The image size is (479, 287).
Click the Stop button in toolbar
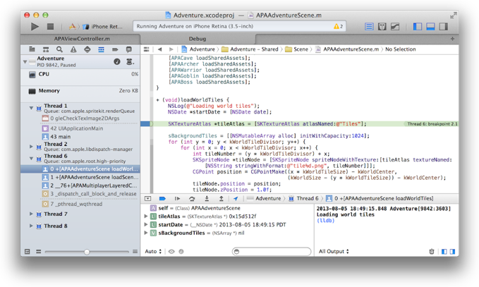(50, 27)
